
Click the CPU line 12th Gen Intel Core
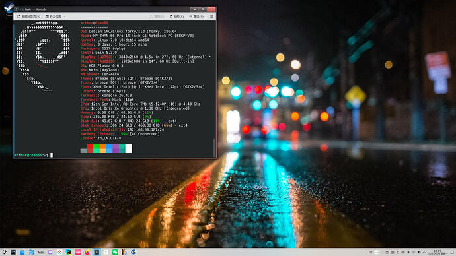[140, 104]
